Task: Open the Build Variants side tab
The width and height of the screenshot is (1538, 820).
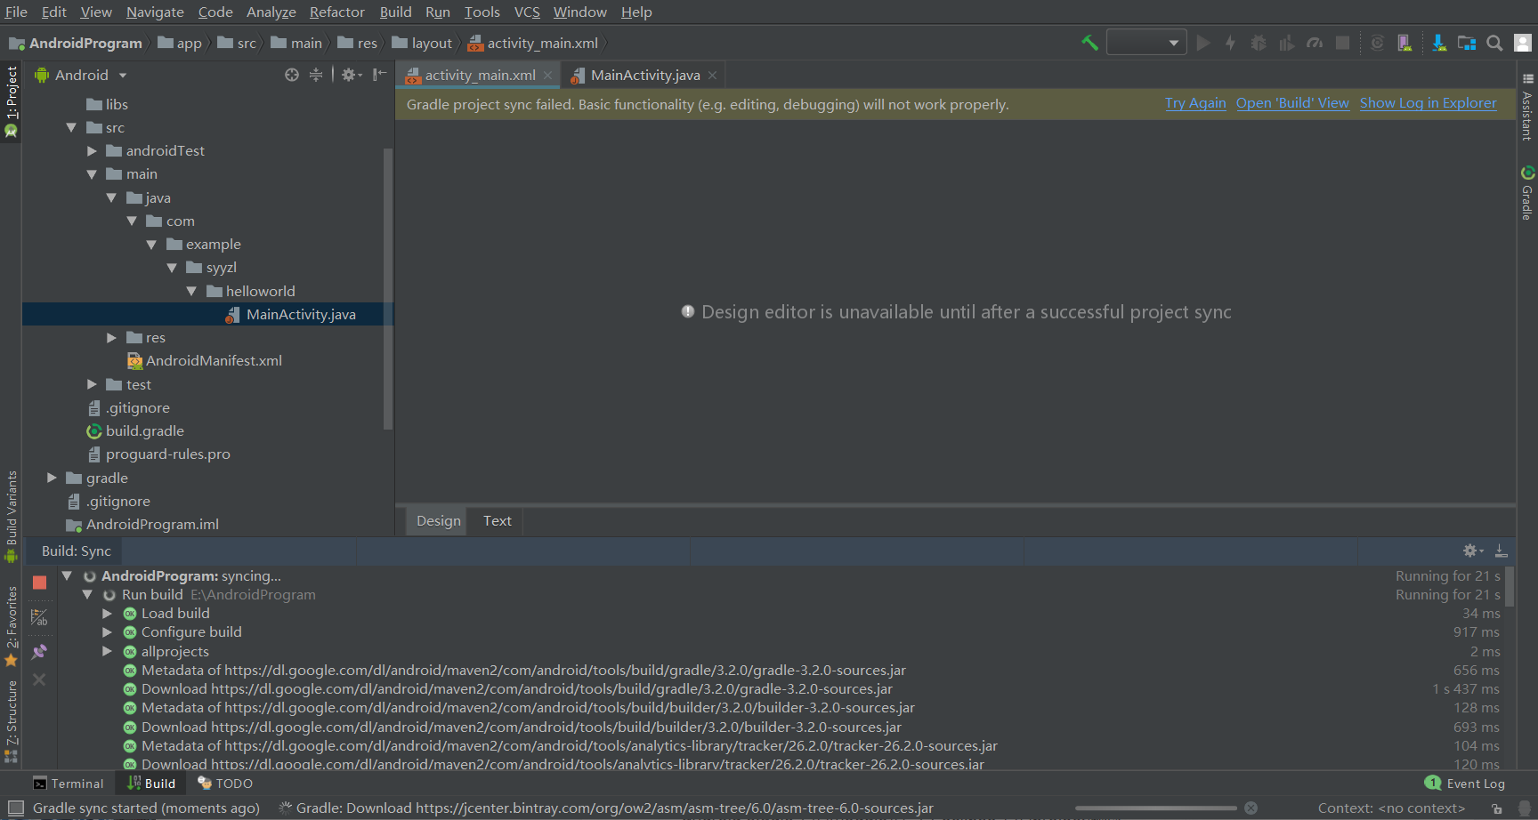Action: (x=11, y=517)
